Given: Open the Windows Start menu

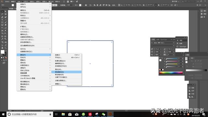Looking at the screenshot, I should (x=3, y=114).
